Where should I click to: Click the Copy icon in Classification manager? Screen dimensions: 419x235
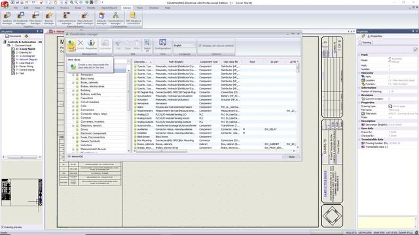click(x=128, y=45)
